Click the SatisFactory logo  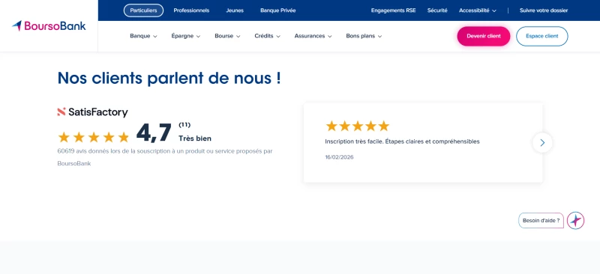(x=92, y=112)
